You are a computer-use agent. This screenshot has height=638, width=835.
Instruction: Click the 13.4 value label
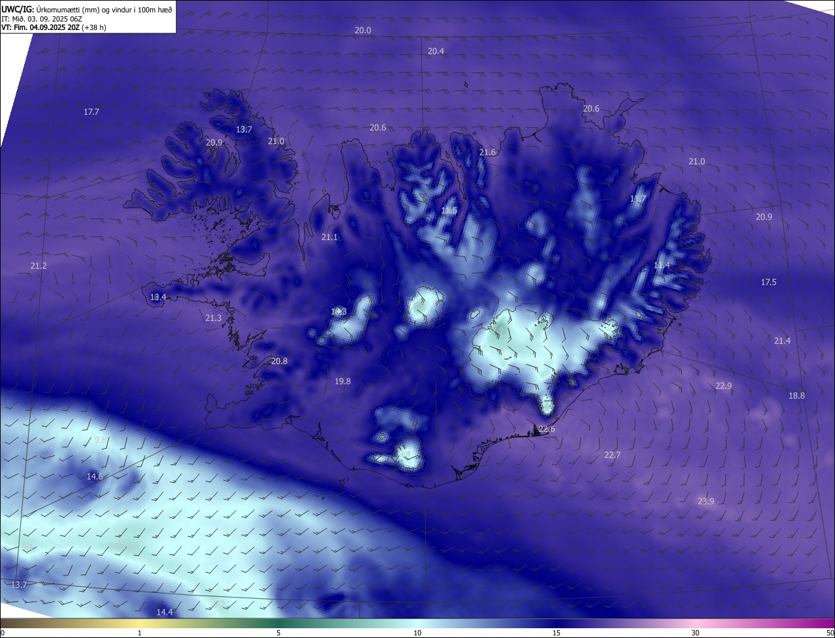(x=158, y=297)
